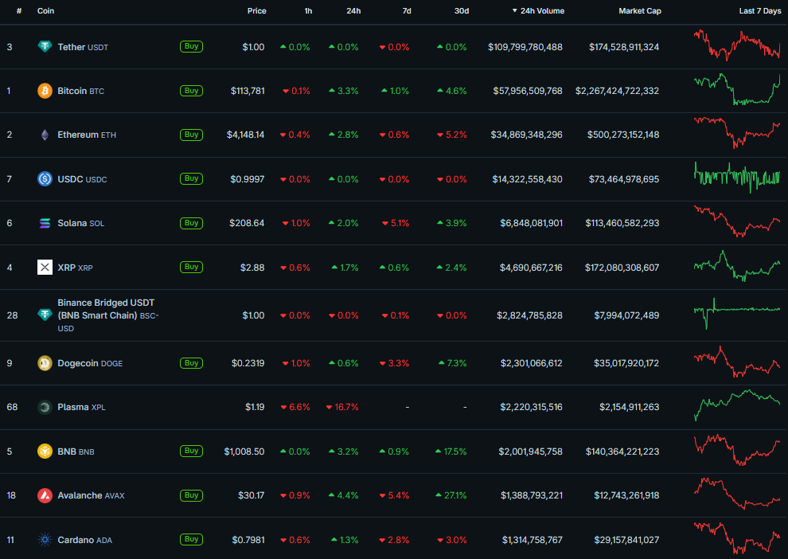The height and width of the screenshot is (559, 788).
Task: Open the Tether USDT coin link
Action: (83, 47)
